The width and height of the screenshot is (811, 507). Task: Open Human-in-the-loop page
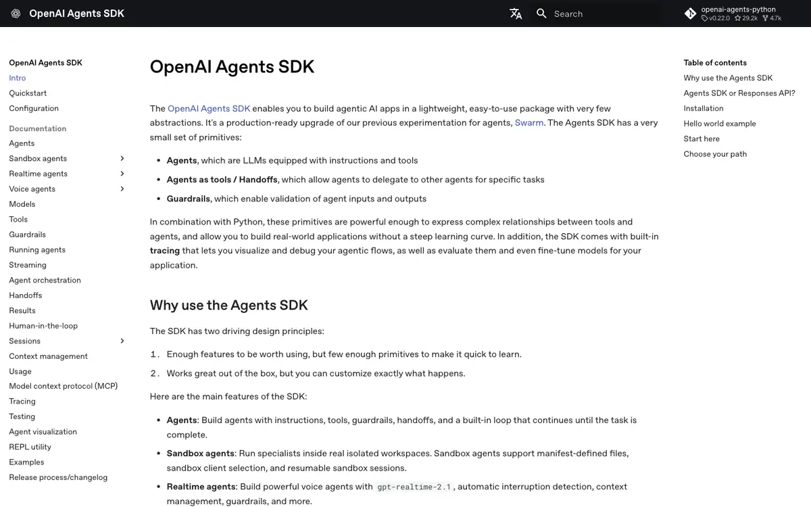43,326
